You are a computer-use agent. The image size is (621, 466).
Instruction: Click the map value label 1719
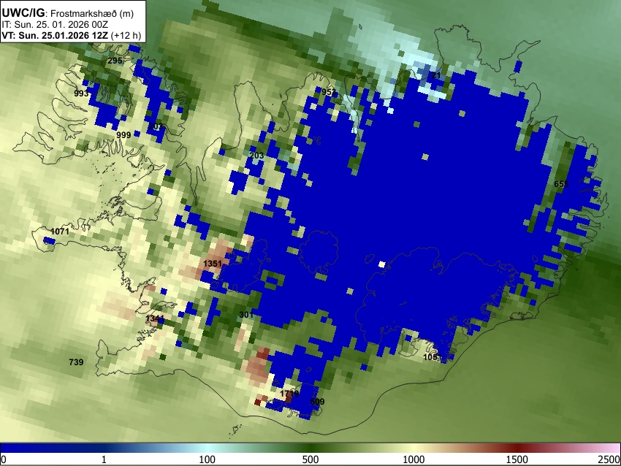pos(289,394)
